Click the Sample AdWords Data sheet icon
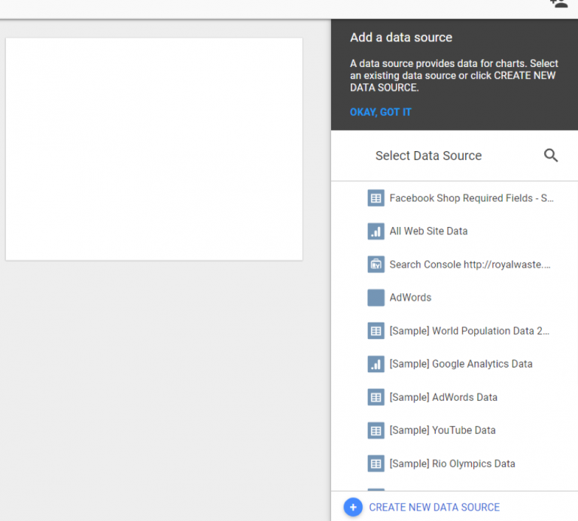 (376, 397)
